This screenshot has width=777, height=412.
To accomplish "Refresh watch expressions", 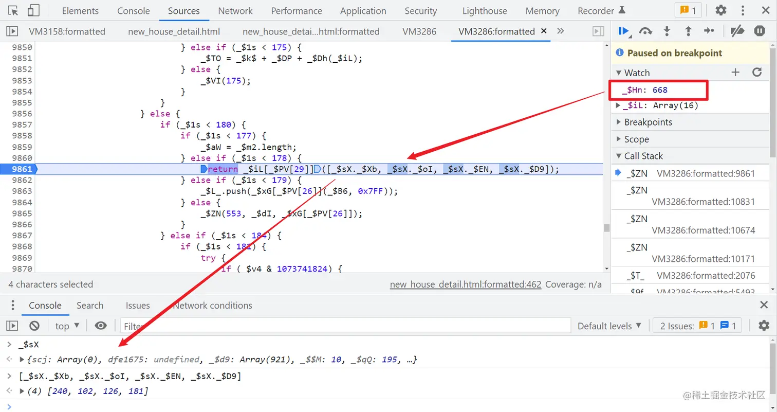I will pyautogui.click(x=757, y=73).
